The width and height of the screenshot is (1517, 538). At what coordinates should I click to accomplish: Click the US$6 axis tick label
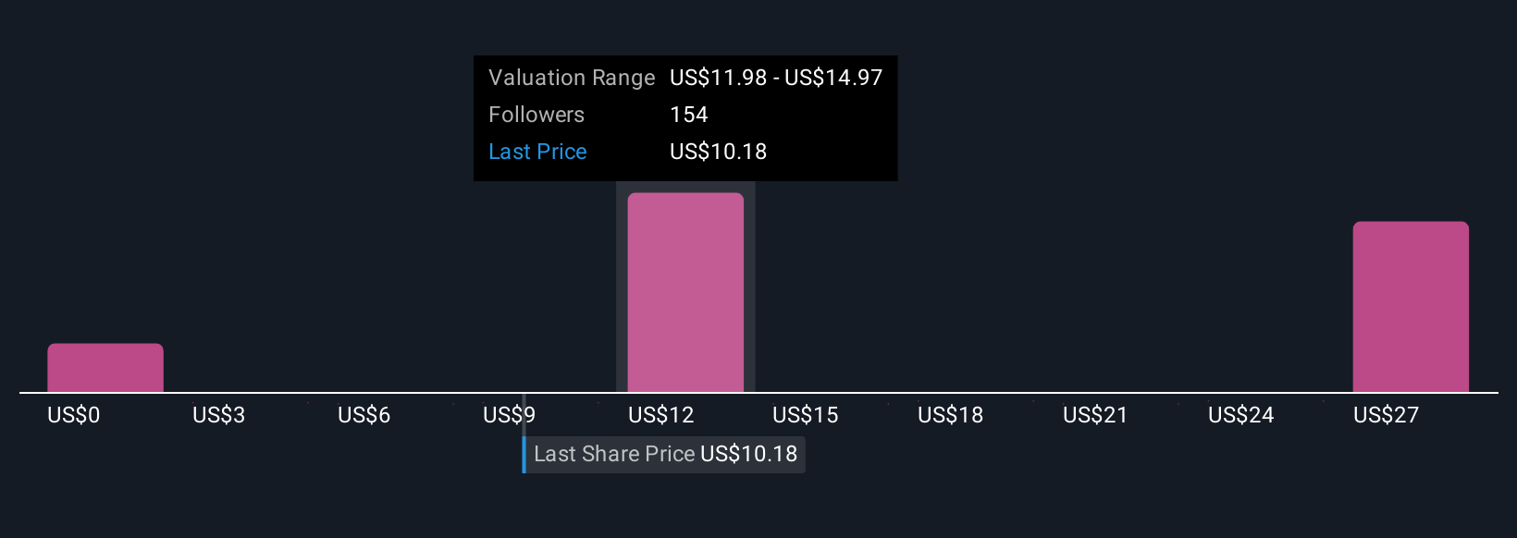[364, 415]
